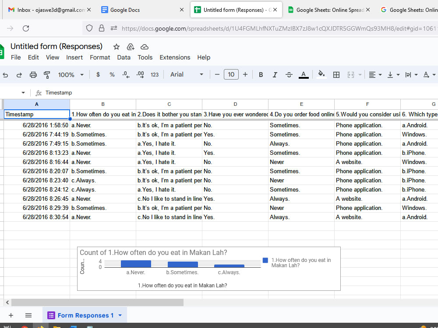Open the Help menu
Viewport: 438px width, 328px height.
[204, 57]
